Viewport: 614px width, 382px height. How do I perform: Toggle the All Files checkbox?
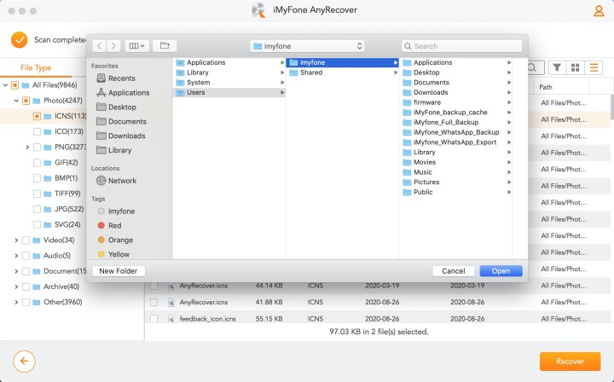(x=14, y=85)
